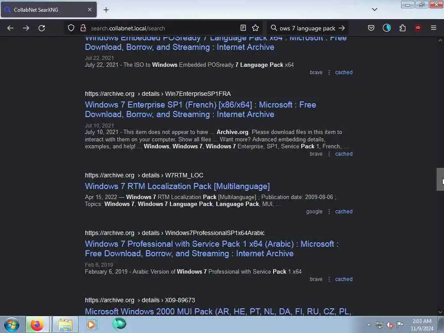444x333 pixels.
Task: Open a new browser tab
Action: (106, 10)
